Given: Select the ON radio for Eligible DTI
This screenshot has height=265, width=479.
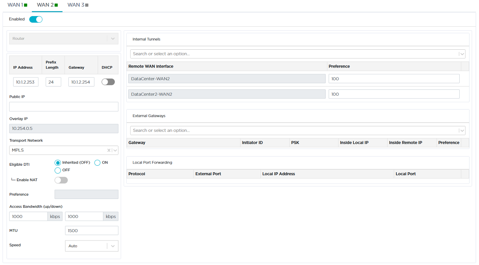Looking at the screenshot, I should (x=97, y=163).
